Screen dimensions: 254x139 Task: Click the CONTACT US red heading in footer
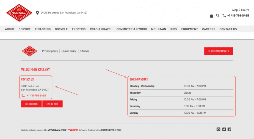pos(27,79)
